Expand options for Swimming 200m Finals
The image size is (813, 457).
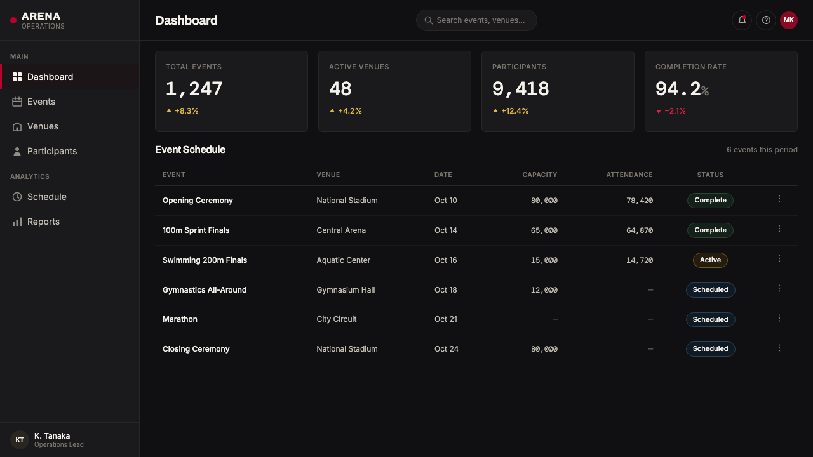point(779,259)
